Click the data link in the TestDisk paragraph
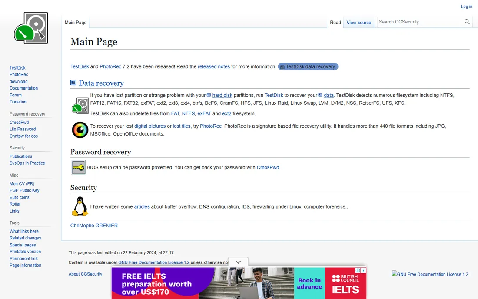Viewport: 478px width, 299px height. [x=329, y=96]
